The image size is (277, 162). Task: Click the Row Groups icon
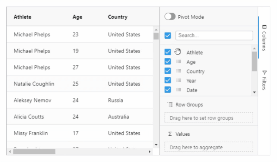tap(170, 104)
